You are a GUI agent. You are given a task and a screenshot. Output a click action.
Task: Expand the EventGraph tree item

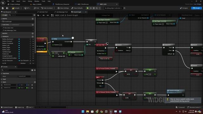(1, 22)
